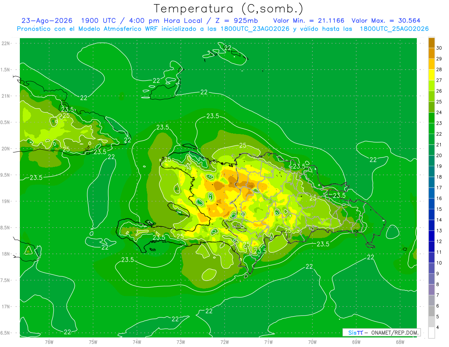Click the gray legend band between 5 and 6
The height and width of the screenshot is (347, 449).
(x=431, y=311)
